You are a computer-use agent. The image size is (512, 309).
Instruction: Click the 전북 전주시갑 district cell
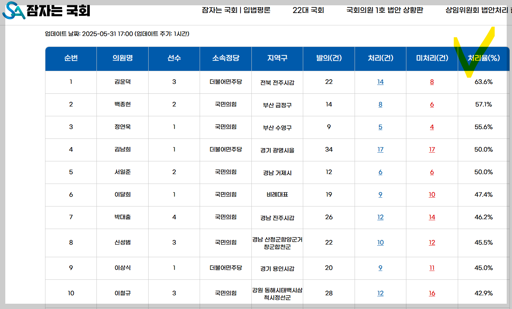click(277, 82)
